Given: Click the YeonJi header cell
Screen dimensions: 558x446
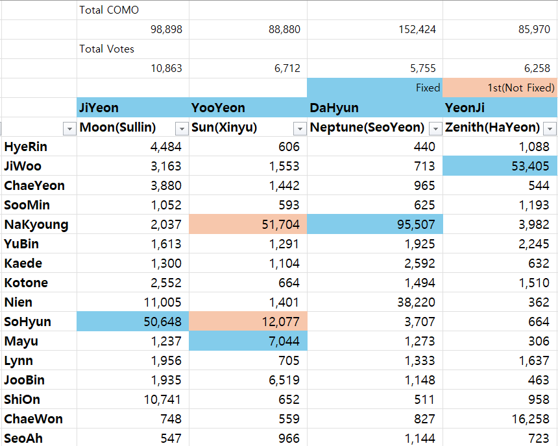Looking at the screenshot, I should [500, 108].
